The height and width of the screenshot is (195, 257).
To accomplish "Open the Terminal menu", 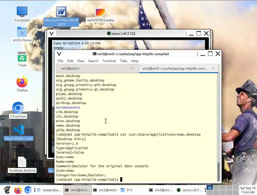I will [x=109, y=61].
